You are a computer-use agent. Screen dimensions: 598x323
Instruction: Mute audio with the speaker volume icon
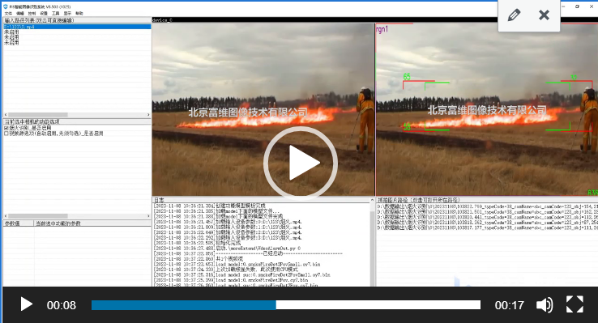click(545, 305)
